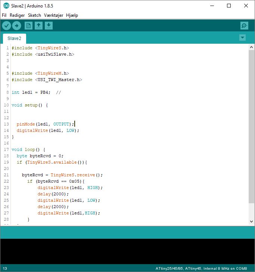Click 'delay(2000);' on line 26
The height and width of the screenshot is (272, 255).
[x=53, y=207]
